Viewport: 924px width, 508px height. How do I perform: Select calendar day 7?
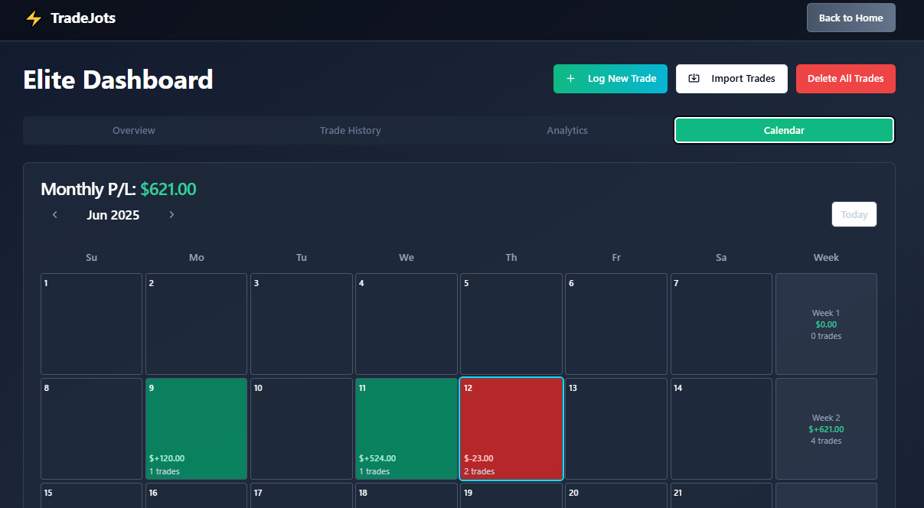click(721, 324)
